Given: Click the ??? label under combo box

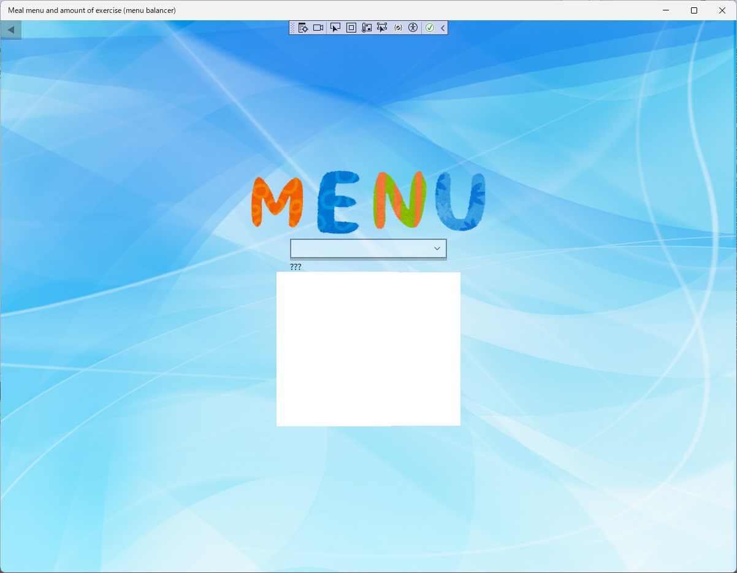Looking at the screenshot, I should 296,267.
